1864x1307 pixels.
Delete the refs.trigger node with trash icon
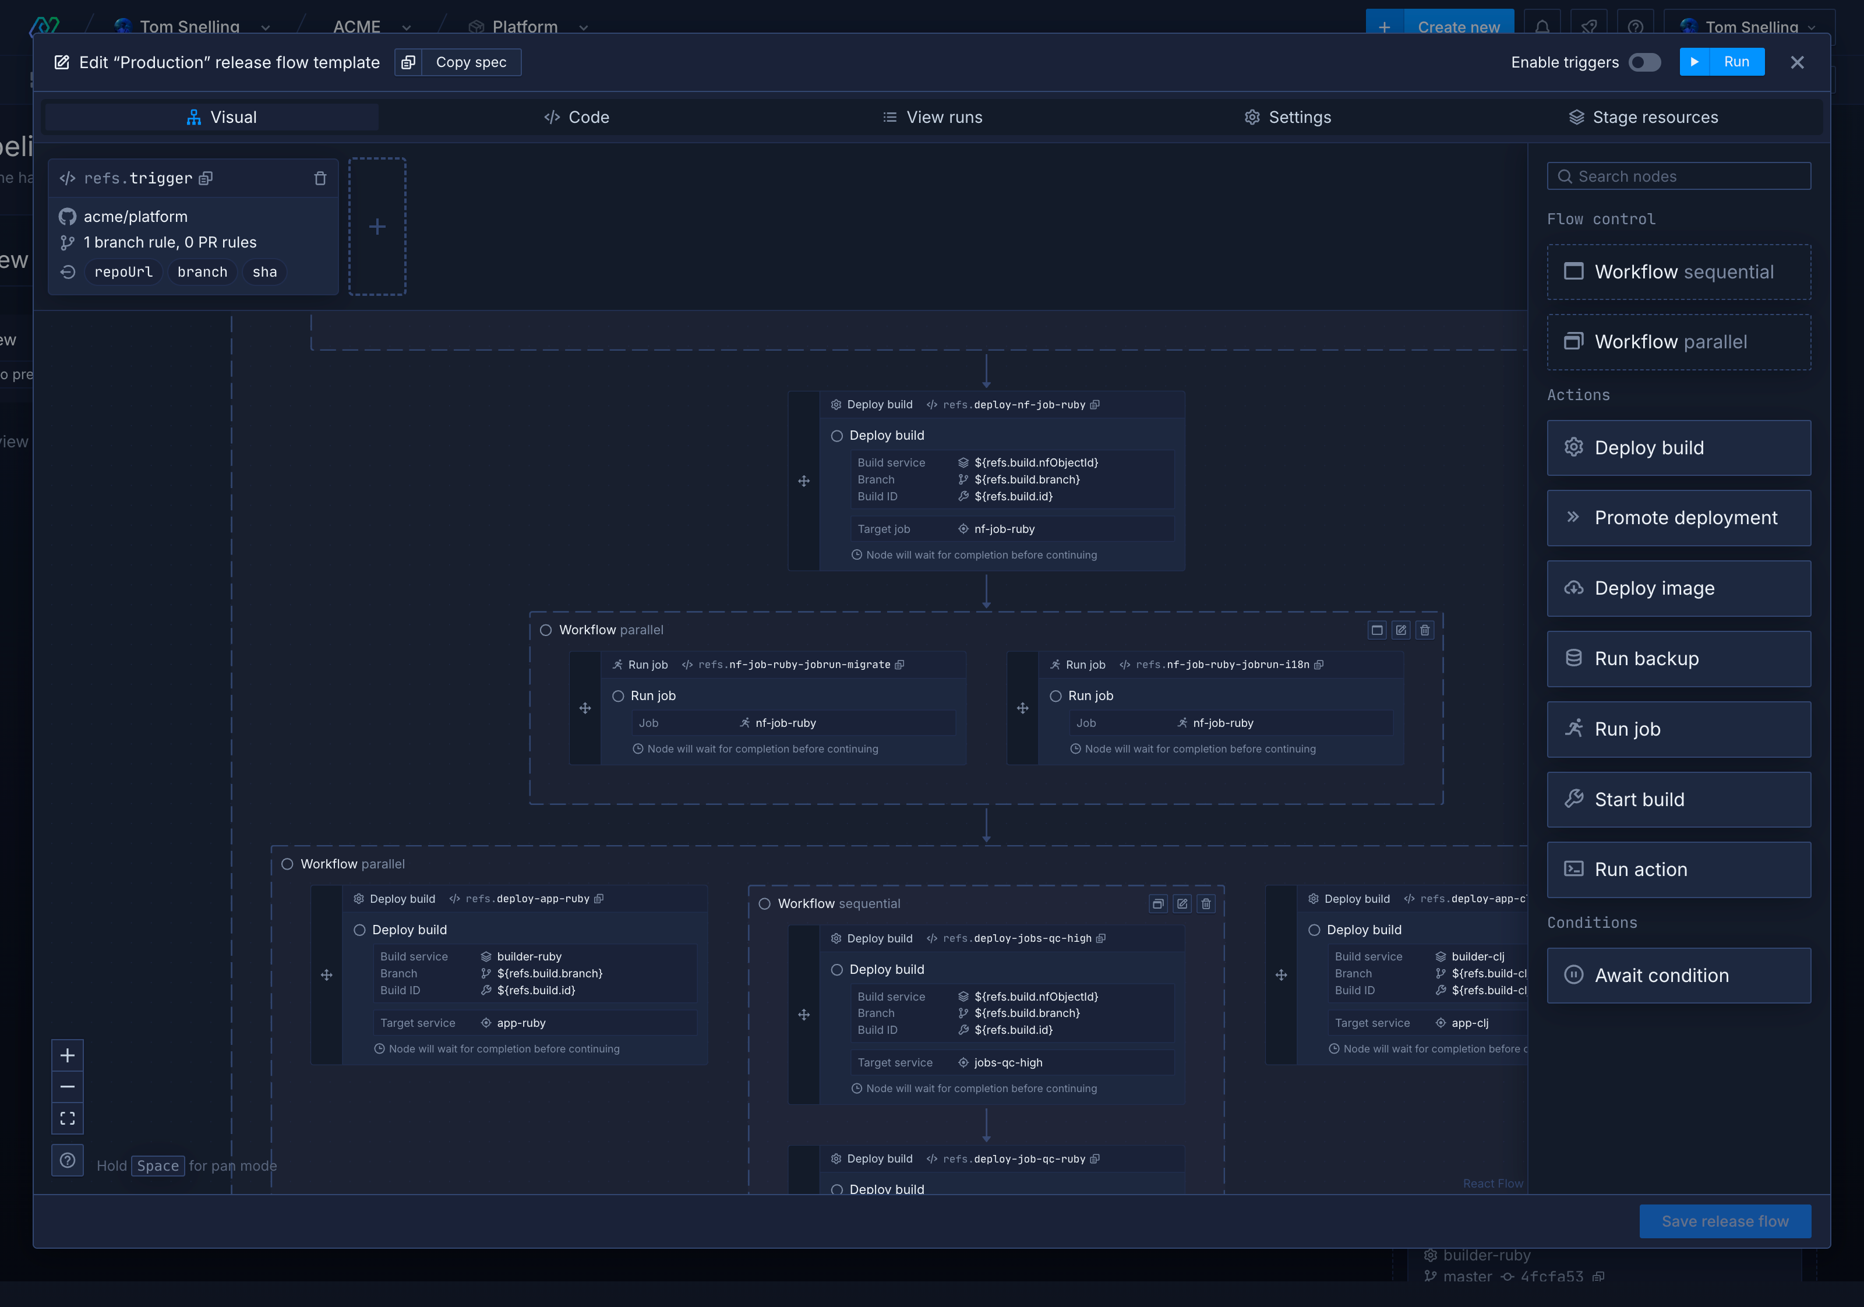click(x=320, y=179)
